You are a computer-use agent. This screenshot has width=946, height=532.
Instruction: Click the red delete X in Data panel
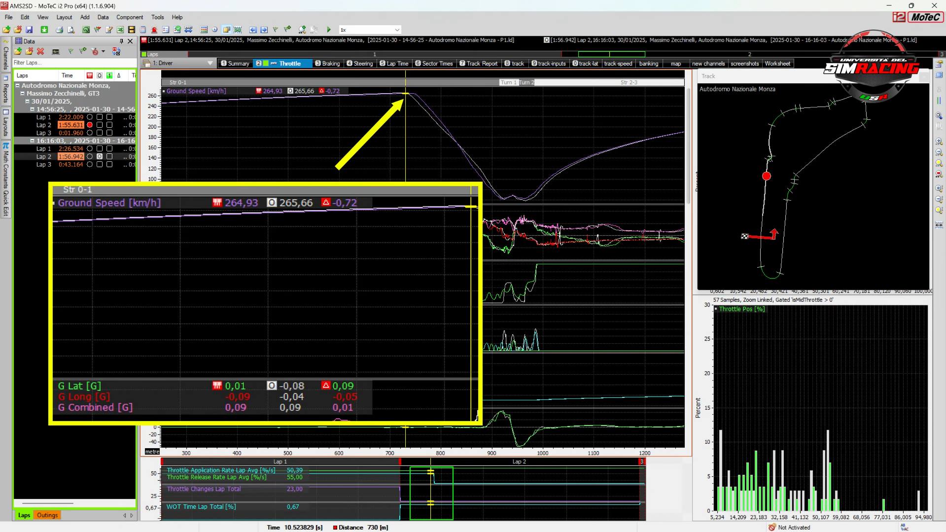point(40,51)
